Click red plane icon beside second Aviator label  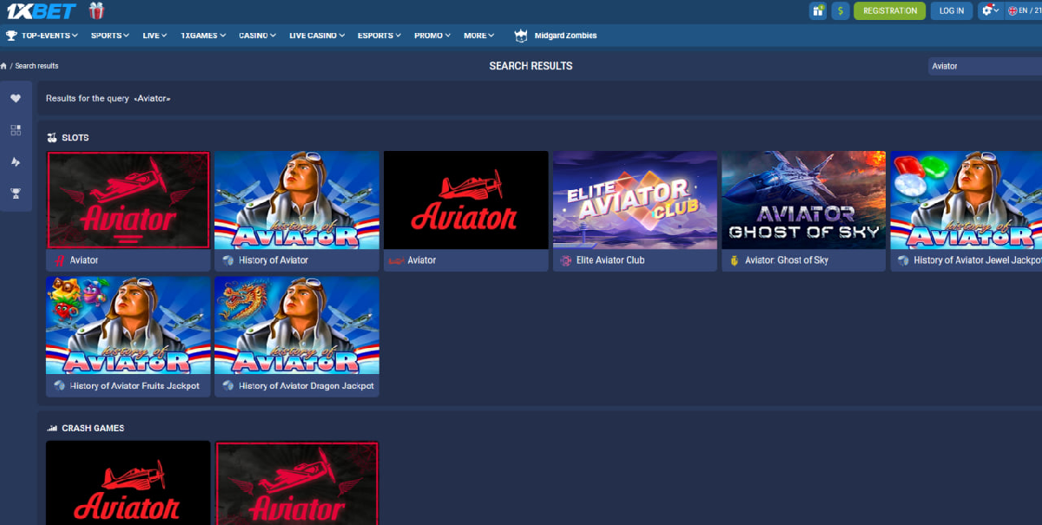click(396, 260)
